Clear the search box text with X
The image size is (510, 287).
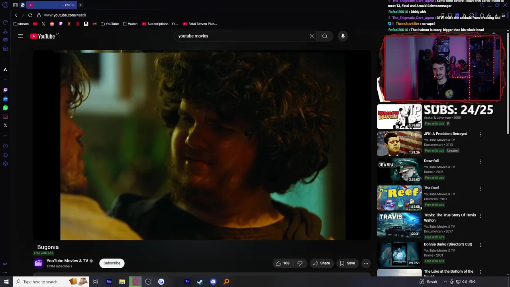point(312,36)
